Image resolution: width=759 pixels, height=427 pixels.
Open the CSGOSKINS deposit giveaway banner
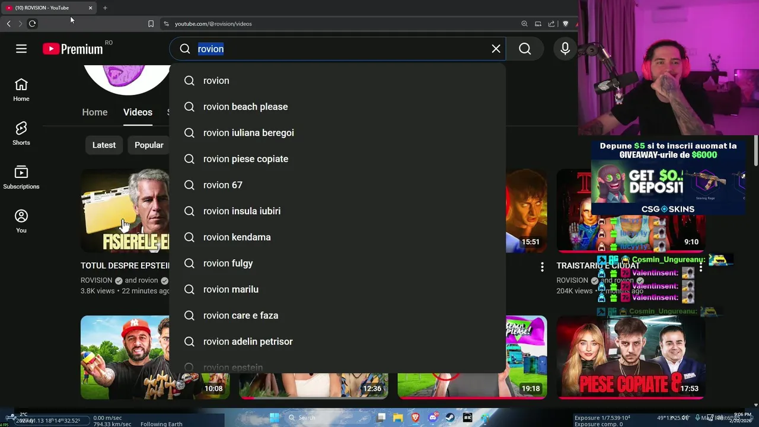tap(668, 177)
